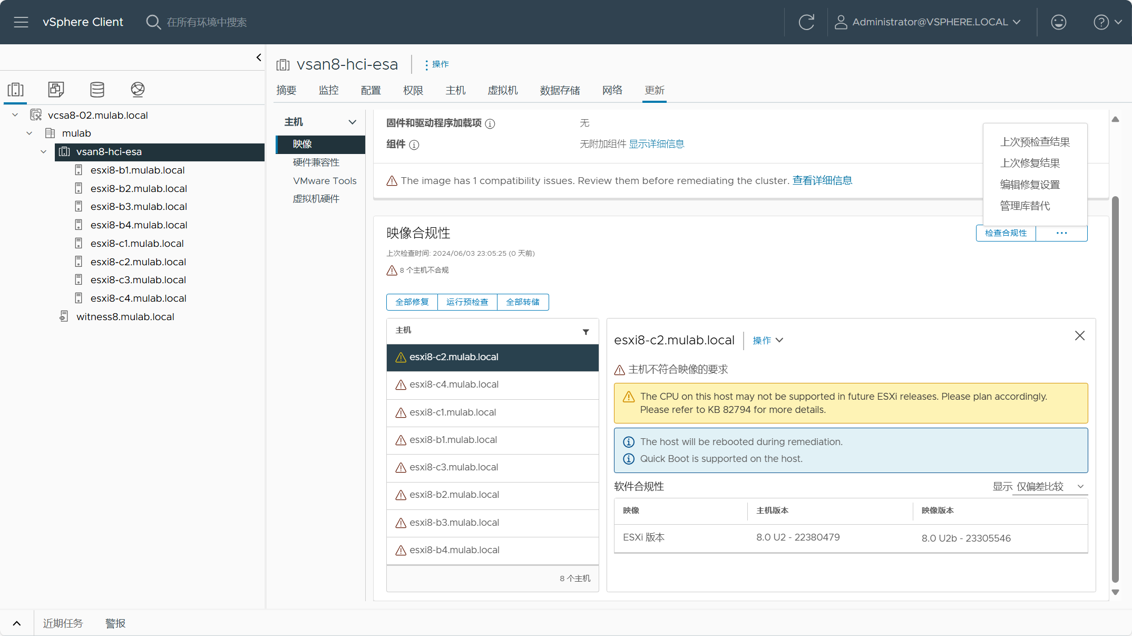1132x636 pixels.
Task: Click the global refresh icon
Action: pyautogui.click(x=806, y=22)
